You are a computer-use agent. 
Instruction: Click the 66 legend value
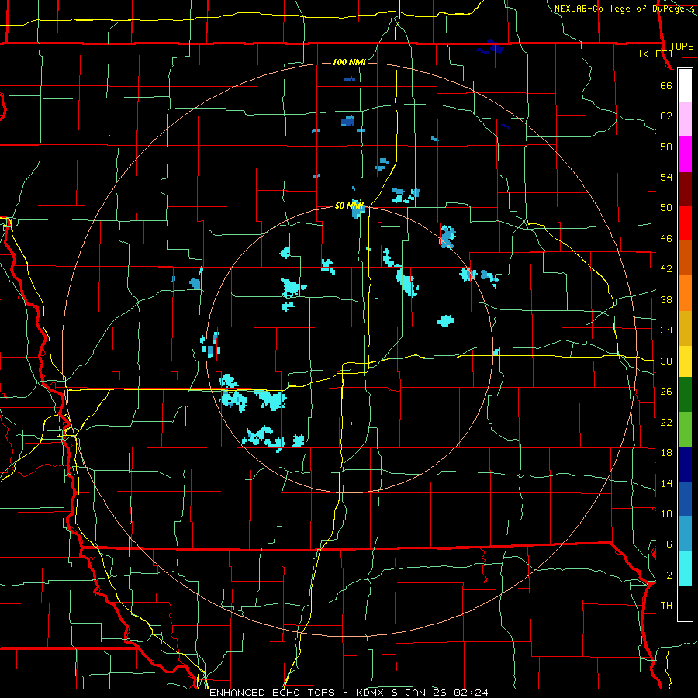(666, 85)
